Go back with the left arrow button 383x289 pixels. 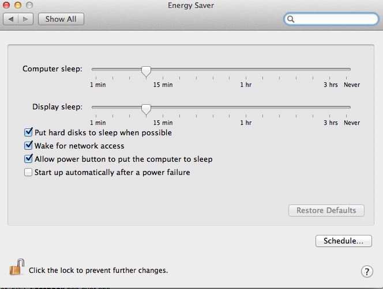(11, 19)
